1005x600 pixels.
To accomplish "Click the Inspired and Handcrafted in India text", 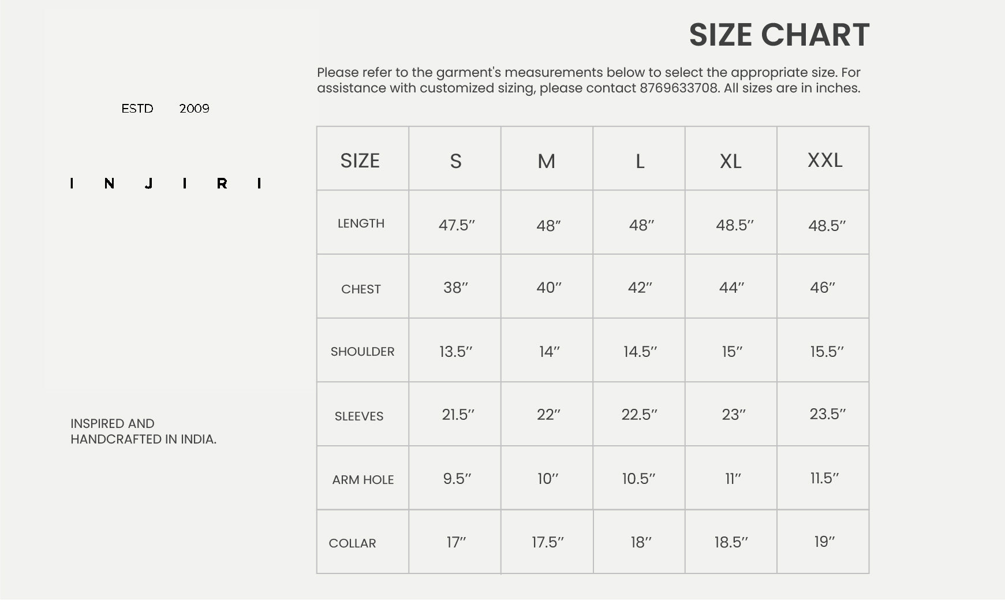I will 143,431.
